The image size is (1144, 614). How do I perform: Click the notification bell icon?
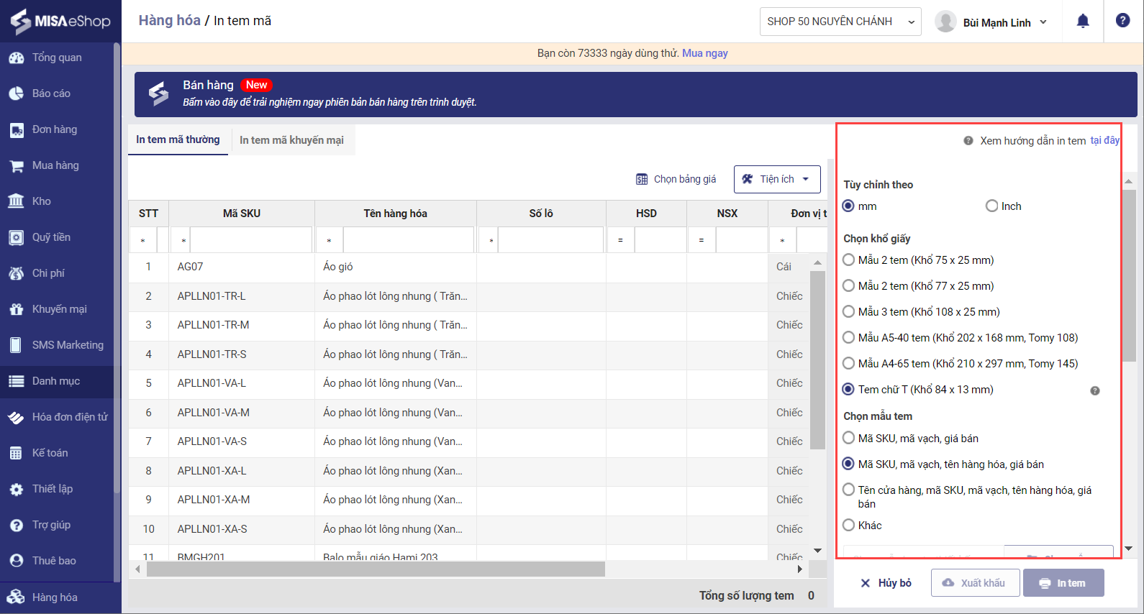(x=1082, y=22)
